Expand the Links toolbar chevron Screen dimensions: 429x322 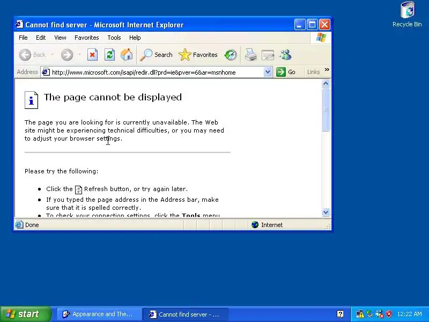point(327,70)
